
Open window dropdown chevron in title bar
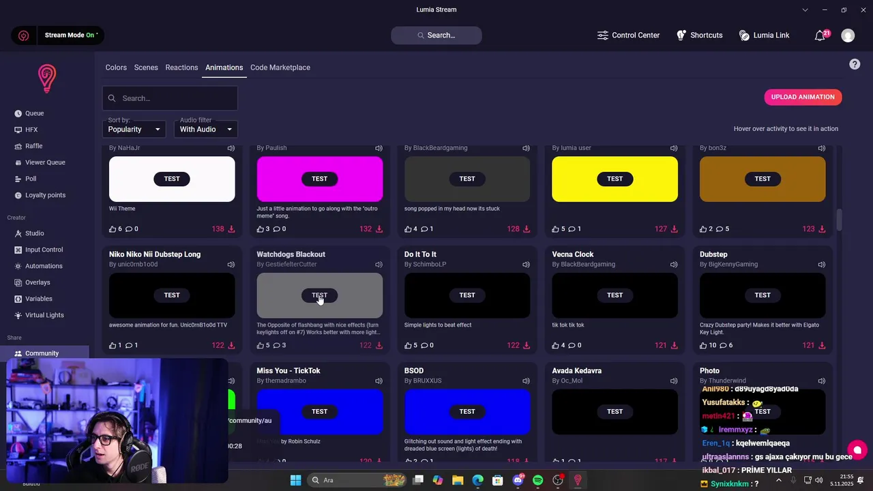805,10
